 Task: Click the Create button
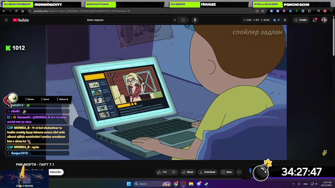tap(301, 20)
